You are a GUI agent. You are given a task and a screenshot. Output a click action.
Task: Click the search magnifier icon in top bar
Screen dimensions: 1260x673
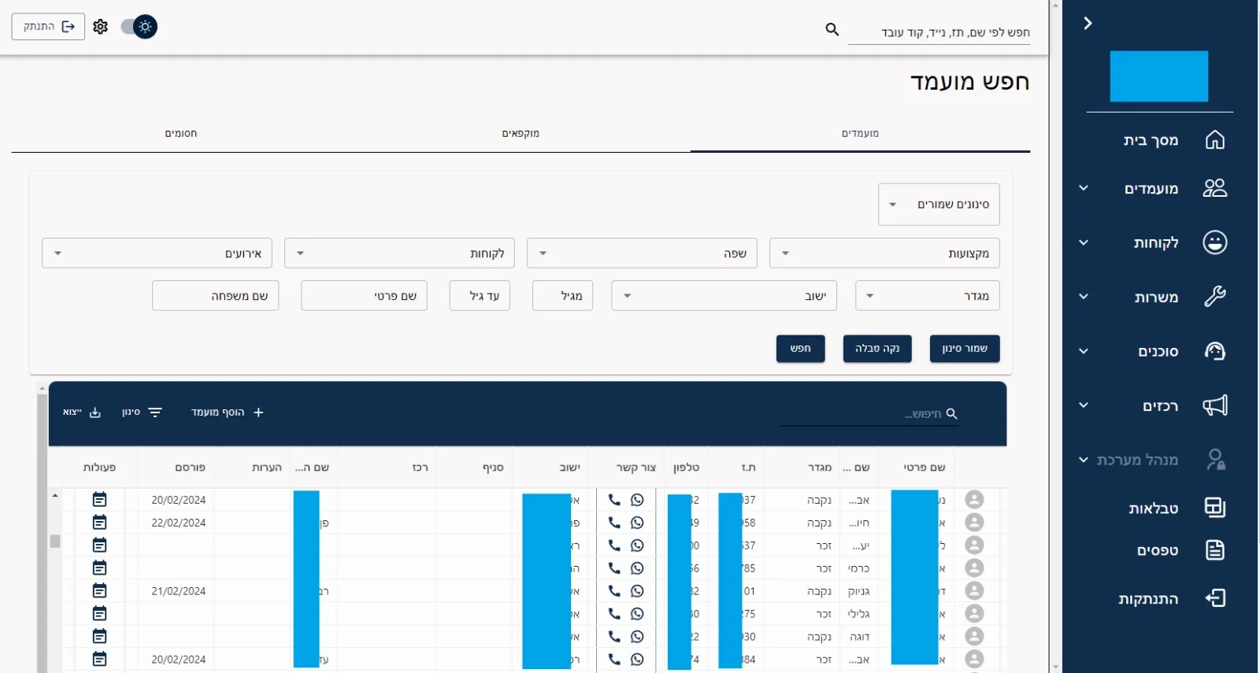click(832, 29)
